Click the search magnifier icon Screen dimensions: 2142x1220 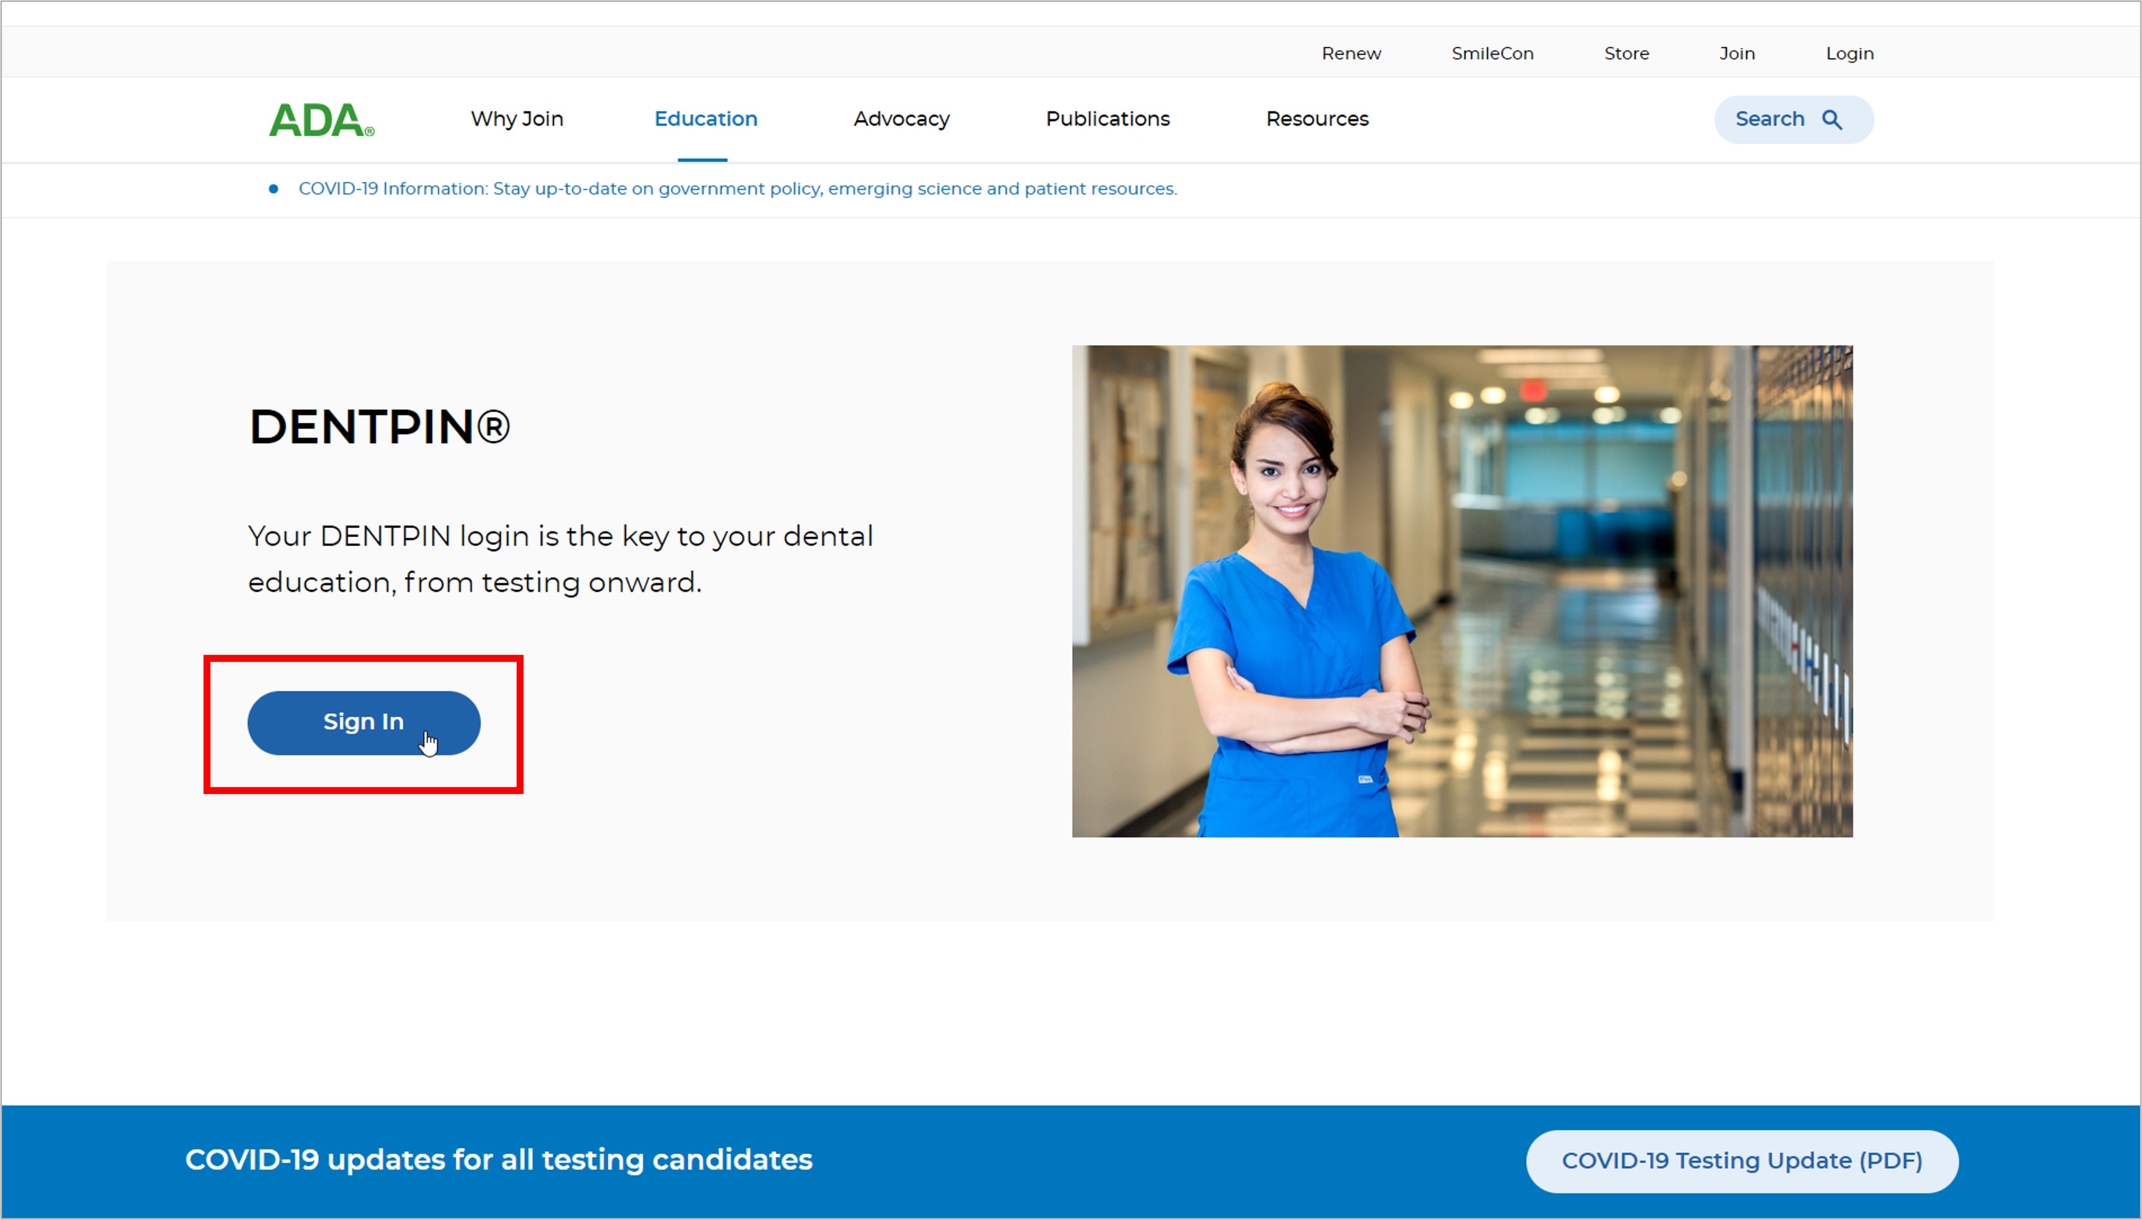point(1832,120)
